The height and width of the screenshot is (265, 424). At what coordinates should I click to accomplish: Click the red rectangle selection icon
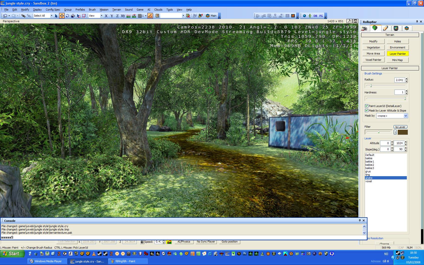coord(84,16)
